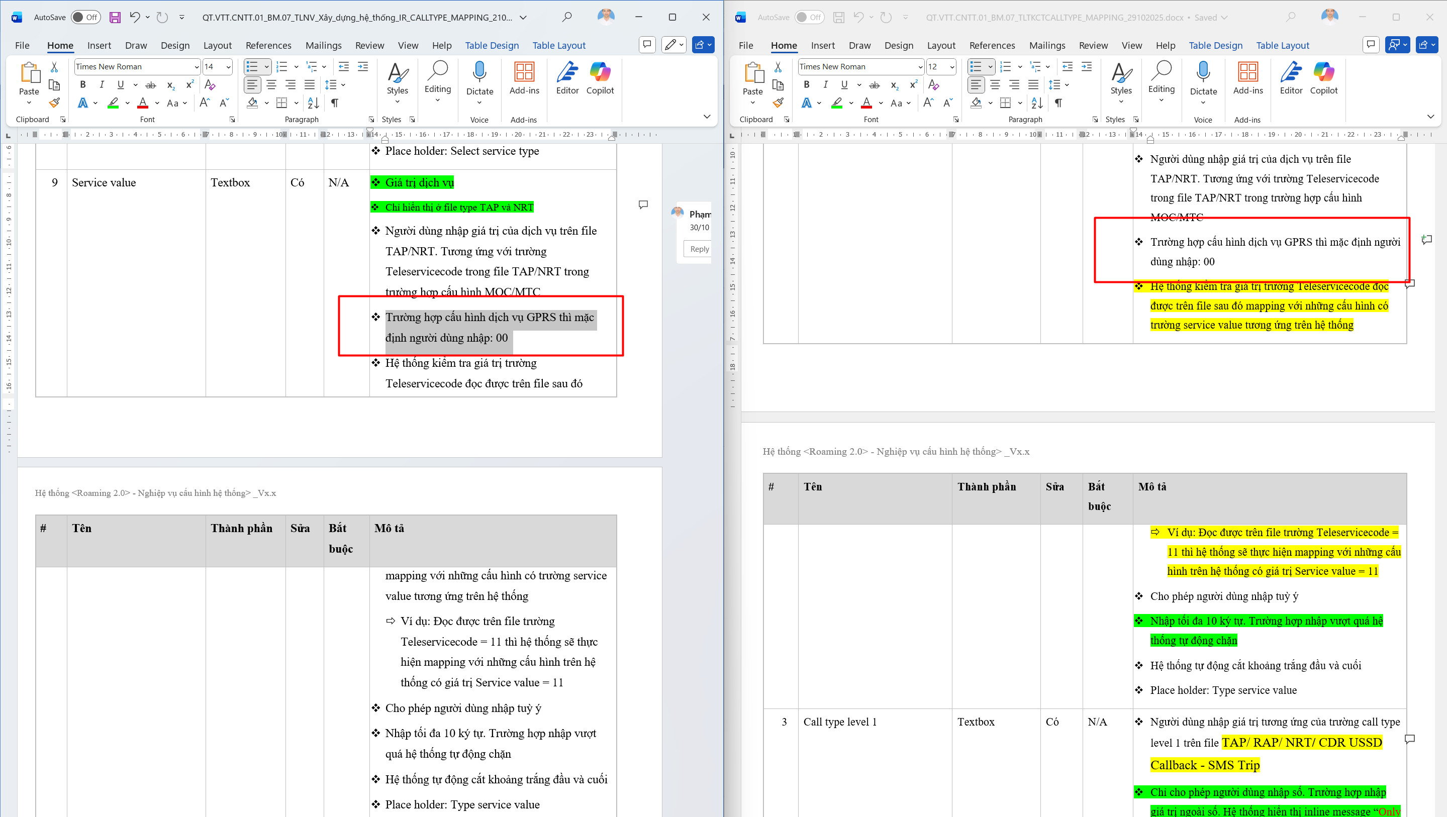Click comment marker beside Service value row
1447x817 pixels.
point(643,205)
